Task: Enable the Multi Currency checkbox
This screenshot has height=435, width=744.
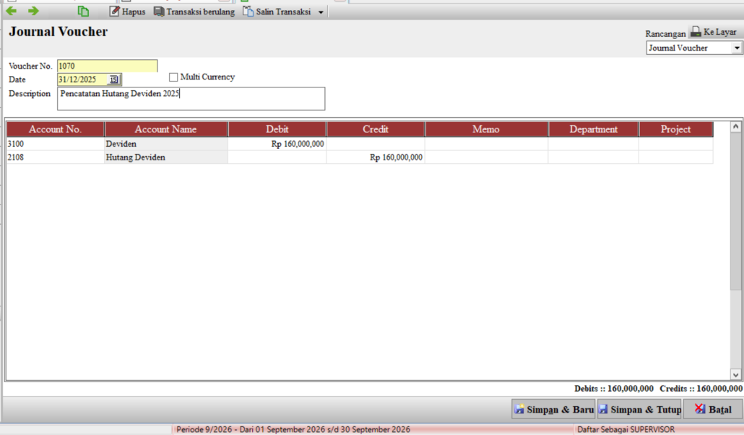Action: (x=173, y=77)
